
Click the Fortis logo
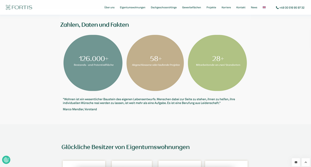pos(19,8)
